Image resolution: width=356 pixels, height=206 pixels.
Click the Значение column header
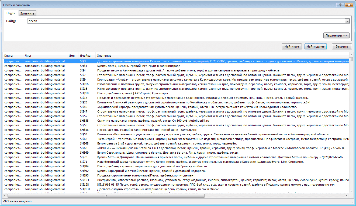(x=222, y=56)
